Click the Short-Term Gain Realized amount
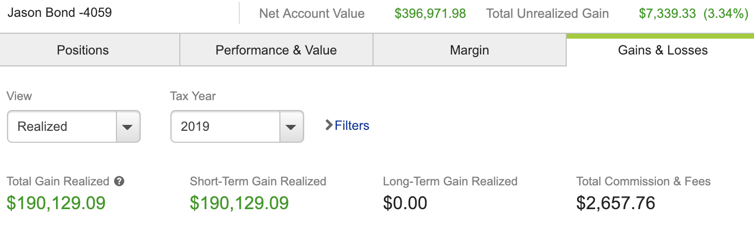The width and height of the screenshot is (754, 226). [x=239, y=203]
